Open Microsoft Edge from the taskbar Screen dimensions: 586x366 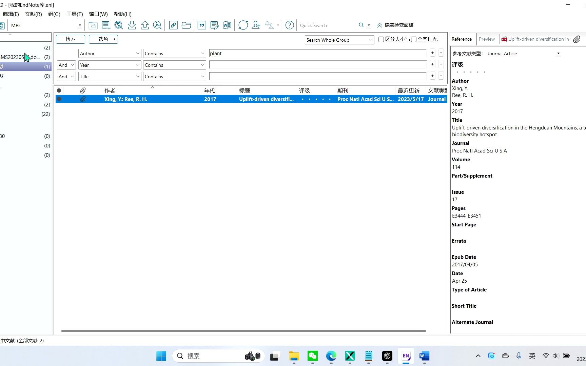pyautogui.click(x=331, y=356)
